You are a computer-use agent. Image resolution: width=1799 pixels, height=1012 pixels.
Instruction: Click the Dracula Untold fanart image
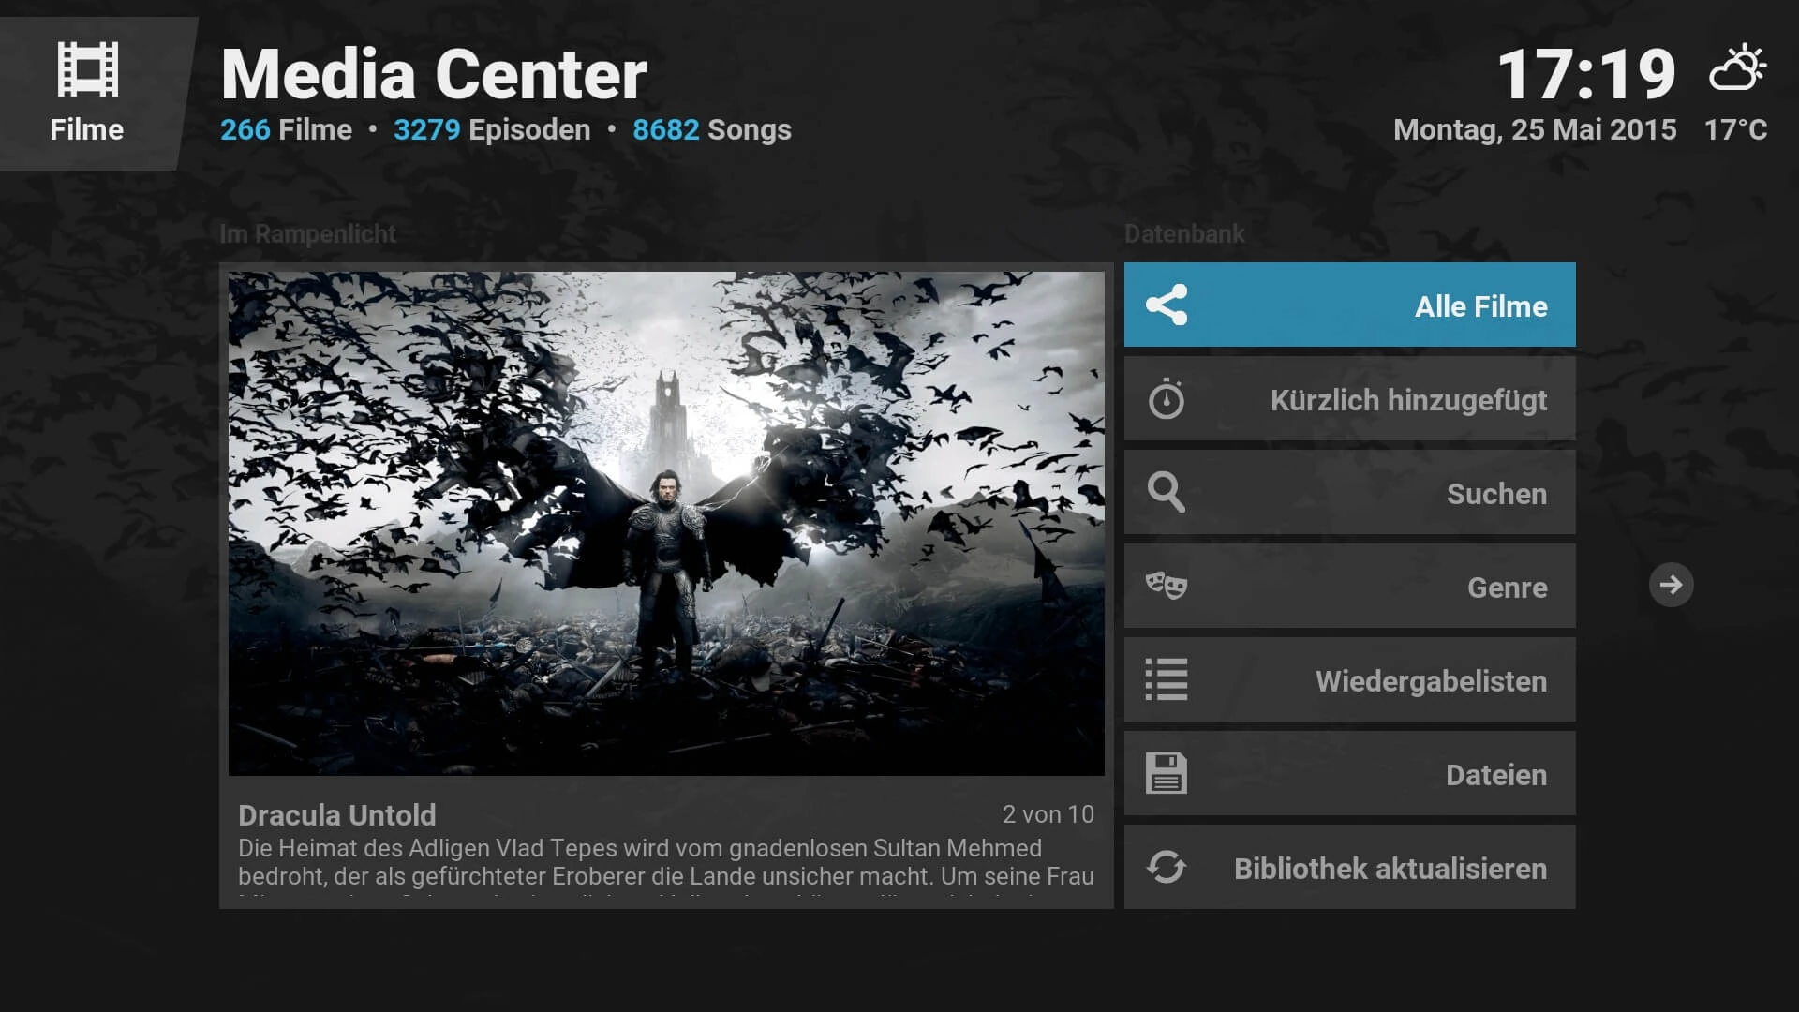666,524
